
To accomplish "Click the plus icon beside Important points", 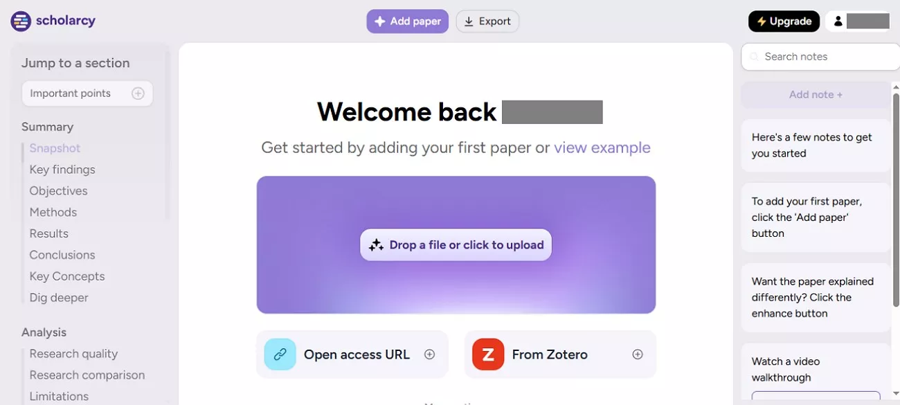I will pos(138,93).
